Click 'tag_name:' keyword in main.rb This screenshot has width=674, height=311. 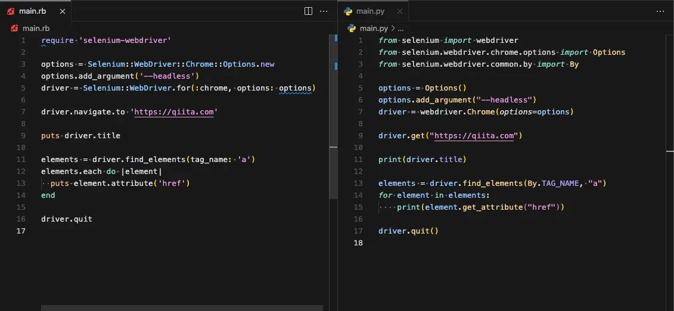pos(211,159)
